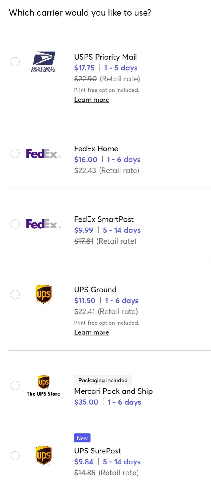Click the United States Postal Service logo
Screen dimensions: 211x481
[44, 62]
